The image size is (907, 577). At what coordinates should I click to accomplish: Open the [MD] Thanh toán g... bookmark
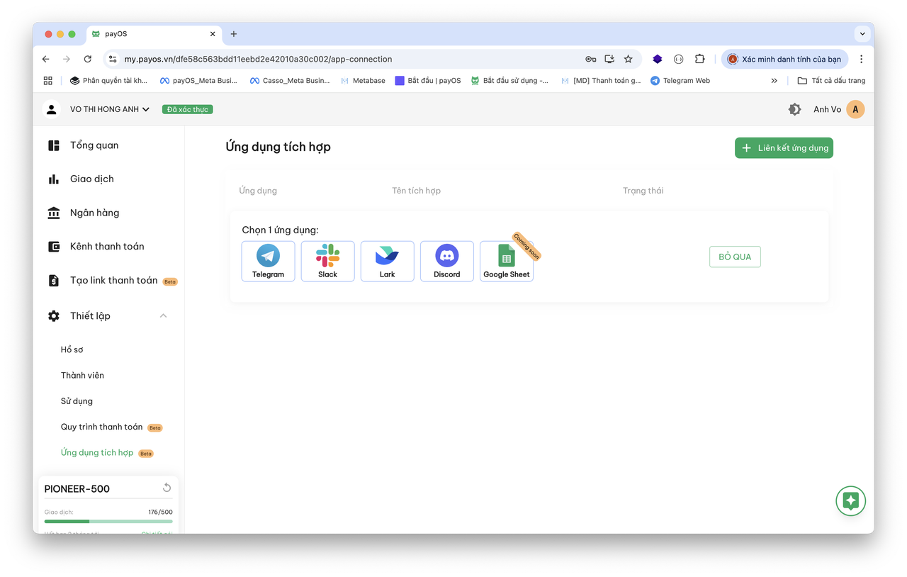[601, 81]
